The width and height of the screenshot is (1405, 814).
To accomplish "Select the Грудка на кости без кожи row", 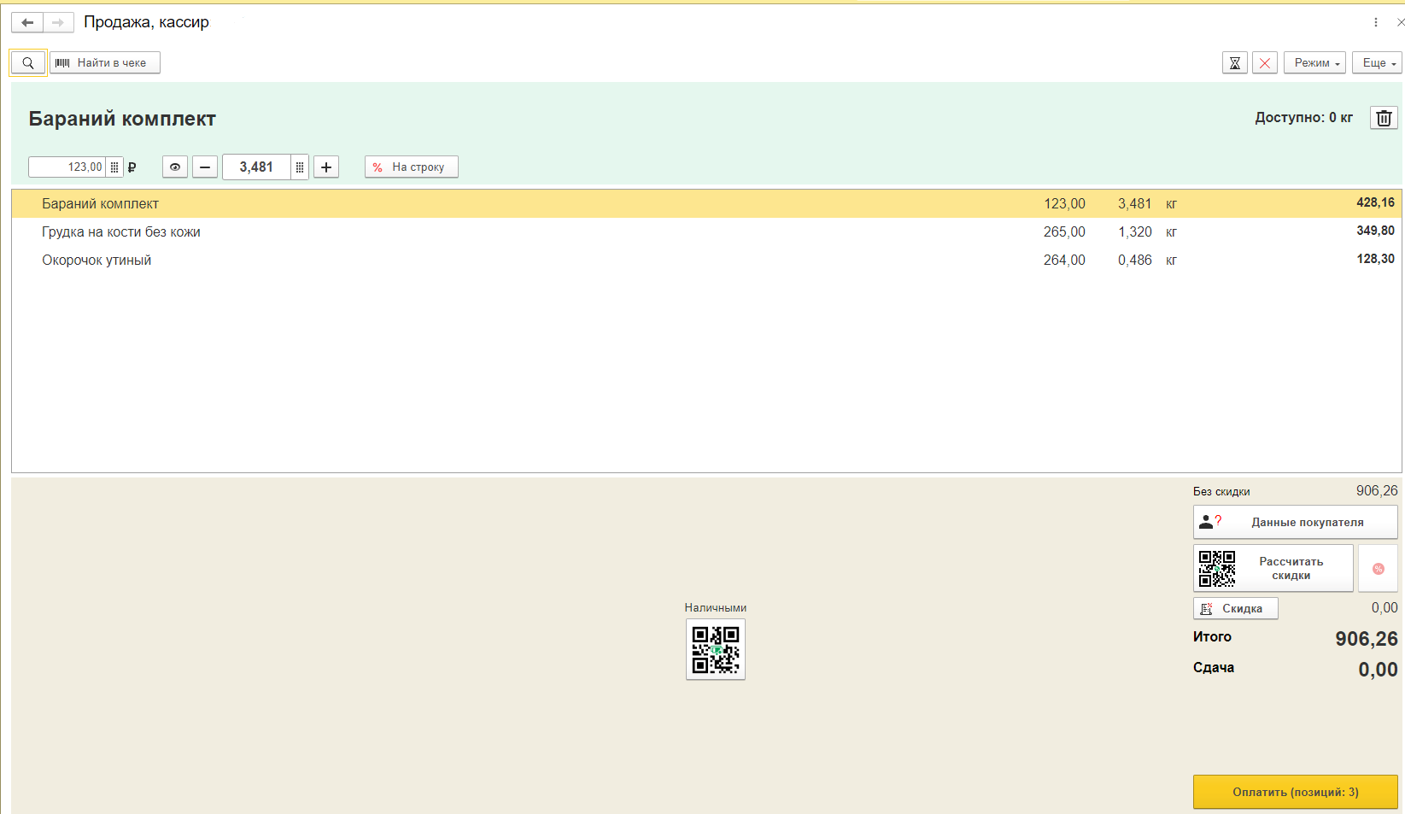I will tap(121, 232).
